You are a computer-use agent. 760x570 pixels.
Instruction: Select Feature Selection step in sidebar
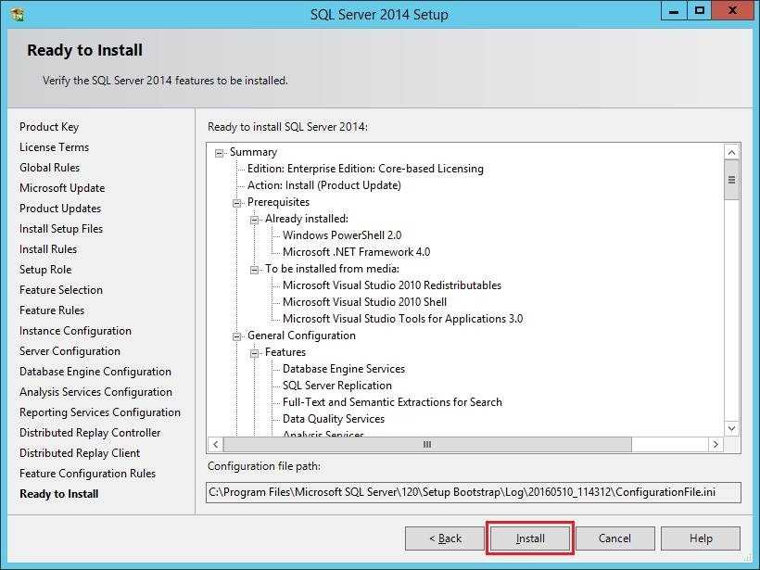(x=61, y=290)
